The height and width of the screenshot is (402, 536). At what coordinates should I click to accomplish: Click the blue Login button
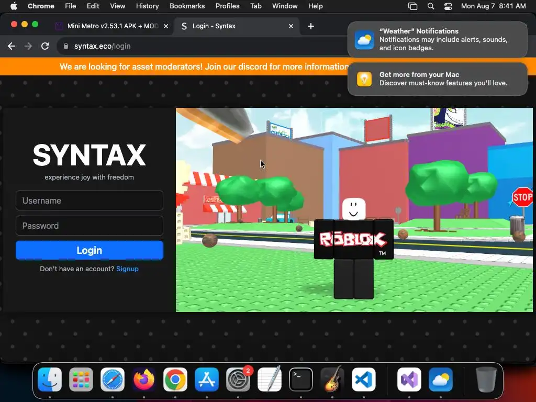(89, 250)
